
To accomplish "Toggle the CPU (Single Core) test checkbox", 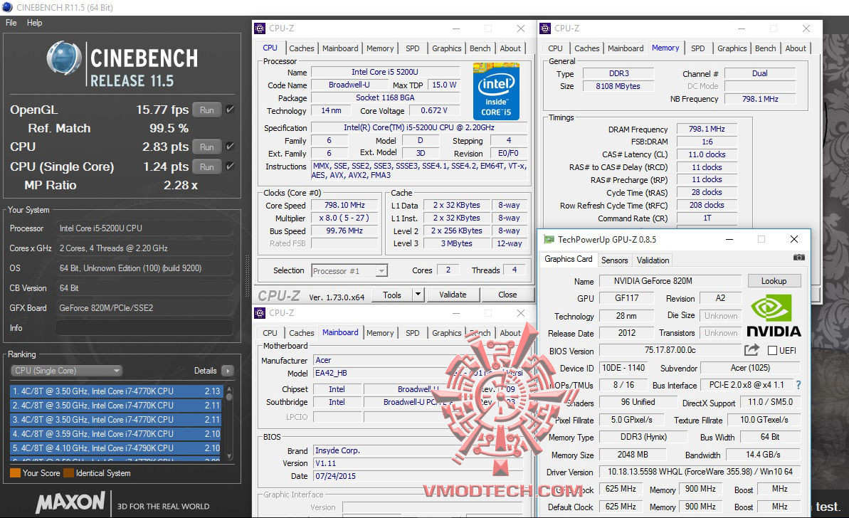I will tap(230, 166).
